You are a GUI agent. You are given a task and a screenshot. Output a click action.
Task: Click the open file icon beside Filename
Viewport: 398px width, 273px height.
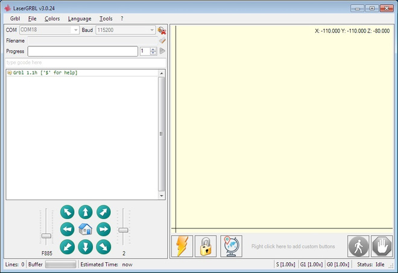click(x=162, y=40)
